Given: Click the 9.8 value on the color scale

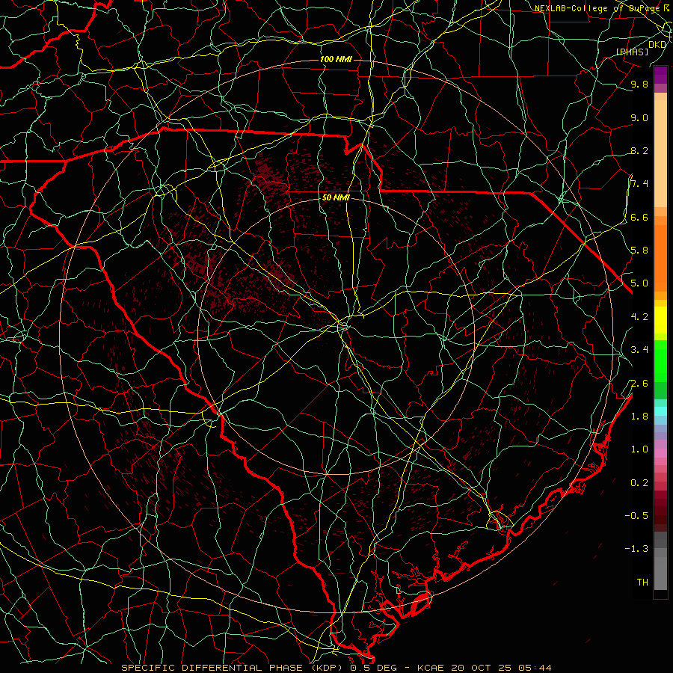Looking at the screenshot, I should click(x=639, y=84).
